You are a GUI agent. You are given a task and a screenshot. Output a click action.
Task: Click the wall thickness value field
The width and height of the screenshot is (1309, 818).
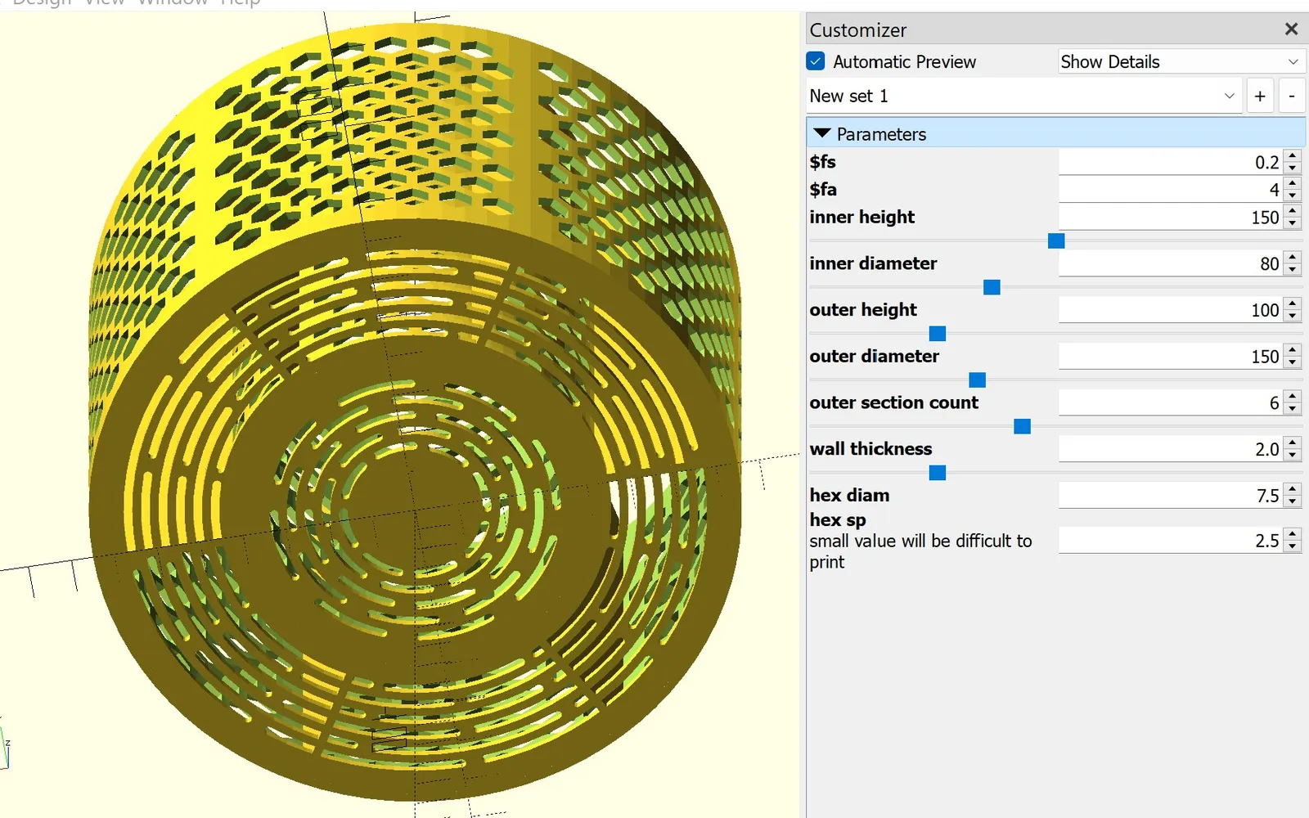pyautogui.click(x=1171, y=449)
